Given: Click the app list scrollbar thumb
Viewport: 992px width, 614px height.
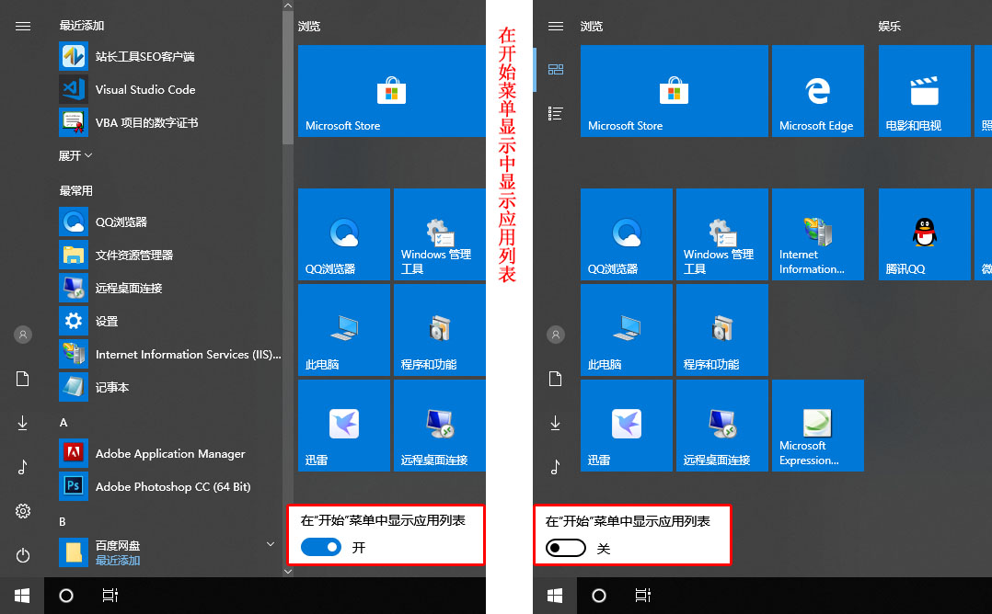Looking at the screenshot, I should pos(288,78).
